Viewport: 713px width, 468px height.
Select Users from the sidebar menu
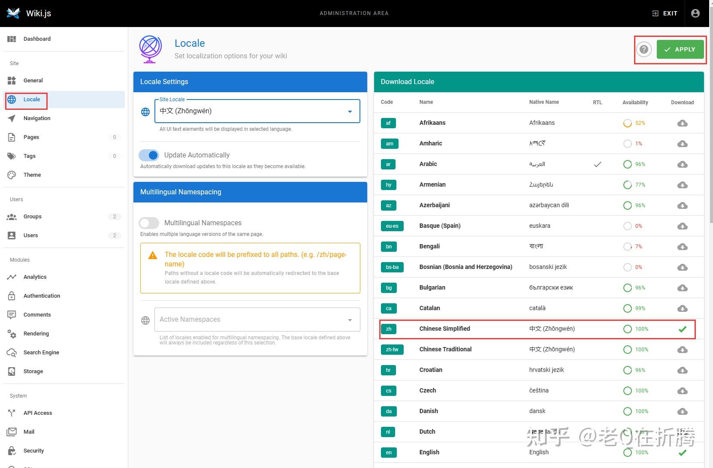coord(30,235)
